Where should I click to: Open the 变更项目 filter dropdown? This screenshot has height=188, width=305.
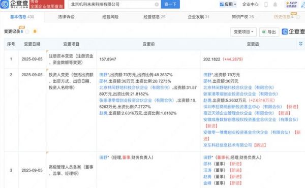pyautogui.click(x=243, y=32)
